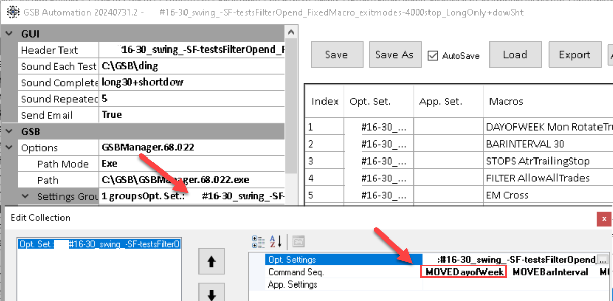Open the Opt. Settings ellipsis browse button

click(x=602, y=260)
